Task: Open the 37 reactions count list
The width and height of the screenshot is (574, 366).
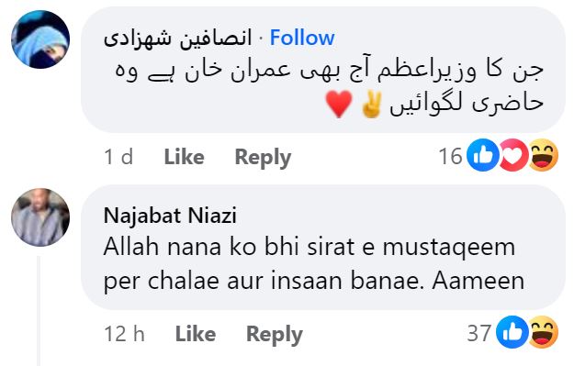Action: point(479,333)
